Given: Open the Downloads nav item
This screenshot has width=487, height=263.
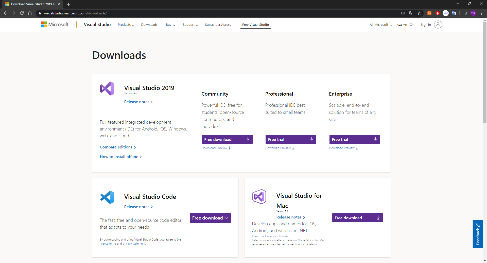Looking at the screenshot, I should tap(149, 25).
